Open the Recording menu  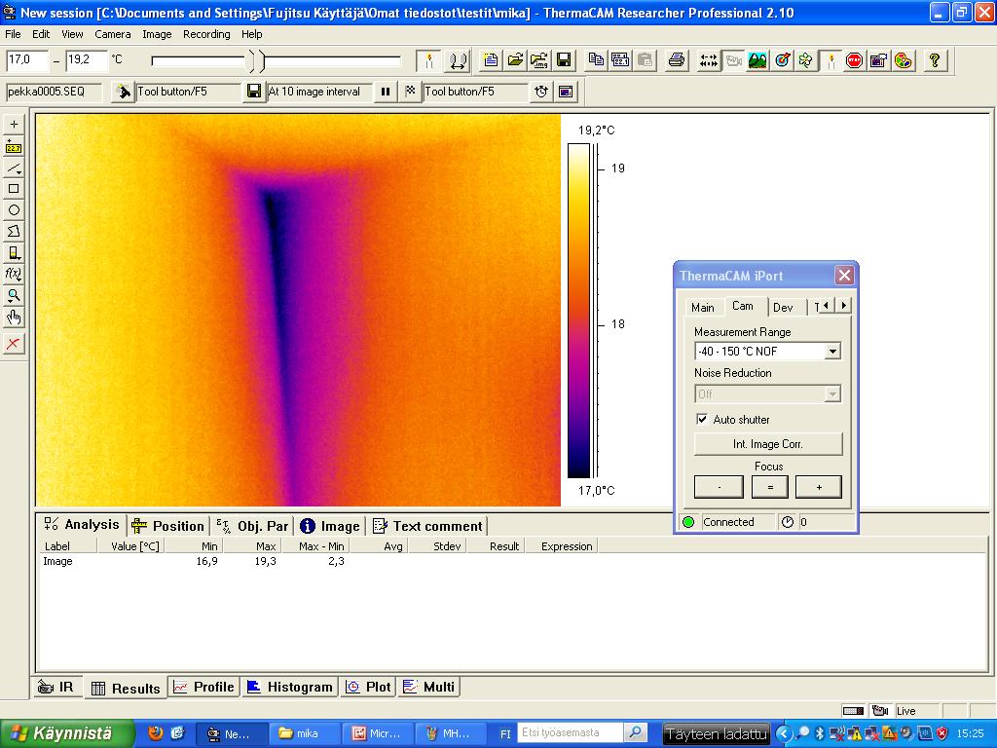pyautogui.click(x=206, y=34)
